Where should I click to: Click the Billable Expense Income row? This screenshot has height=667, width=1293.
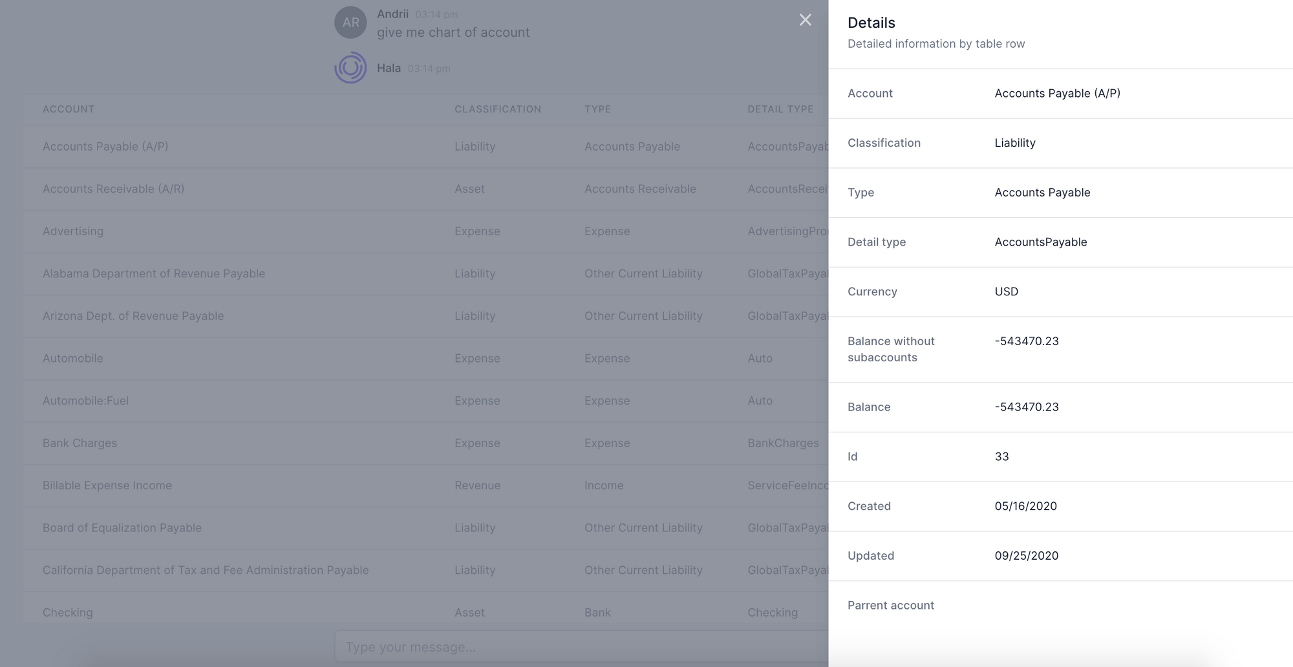point(425,485)
